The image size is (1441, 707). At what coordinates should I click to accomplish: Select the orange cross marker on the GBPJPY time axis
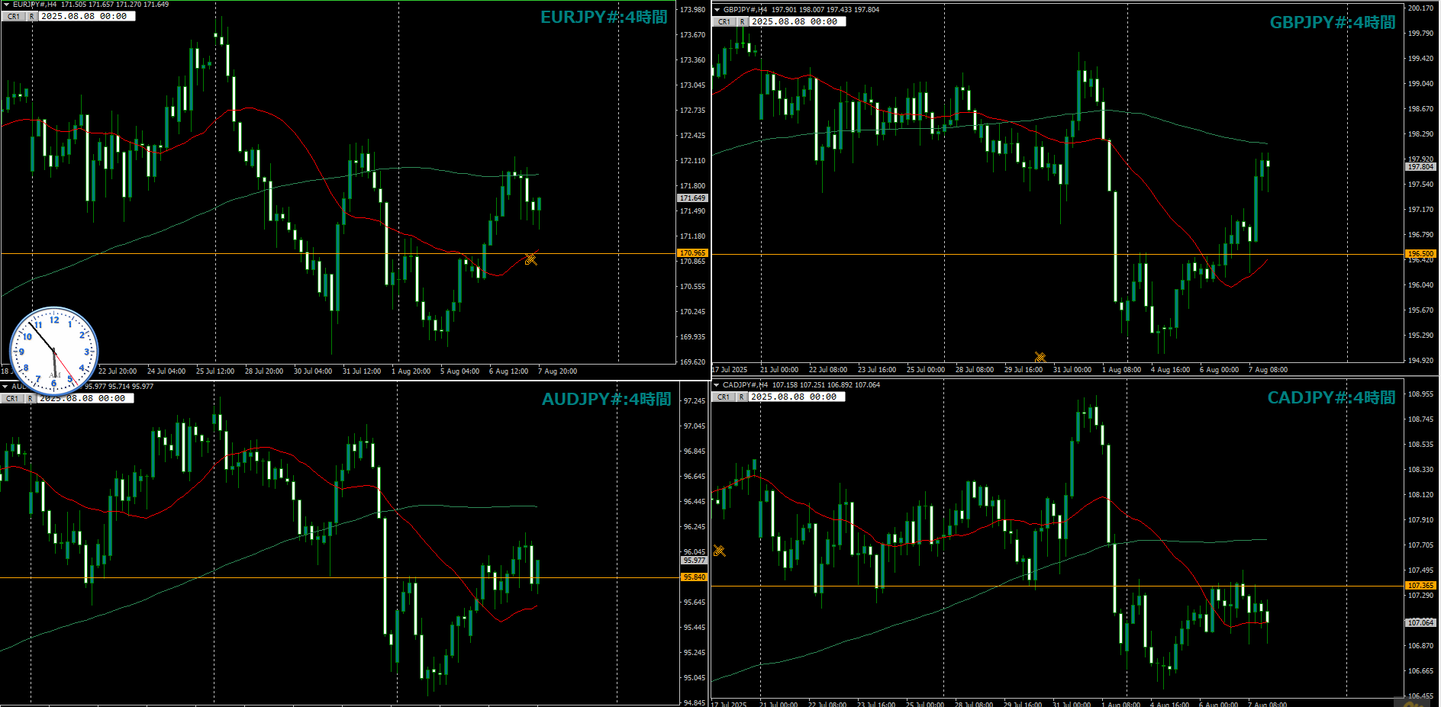(x=1040, y=357)
